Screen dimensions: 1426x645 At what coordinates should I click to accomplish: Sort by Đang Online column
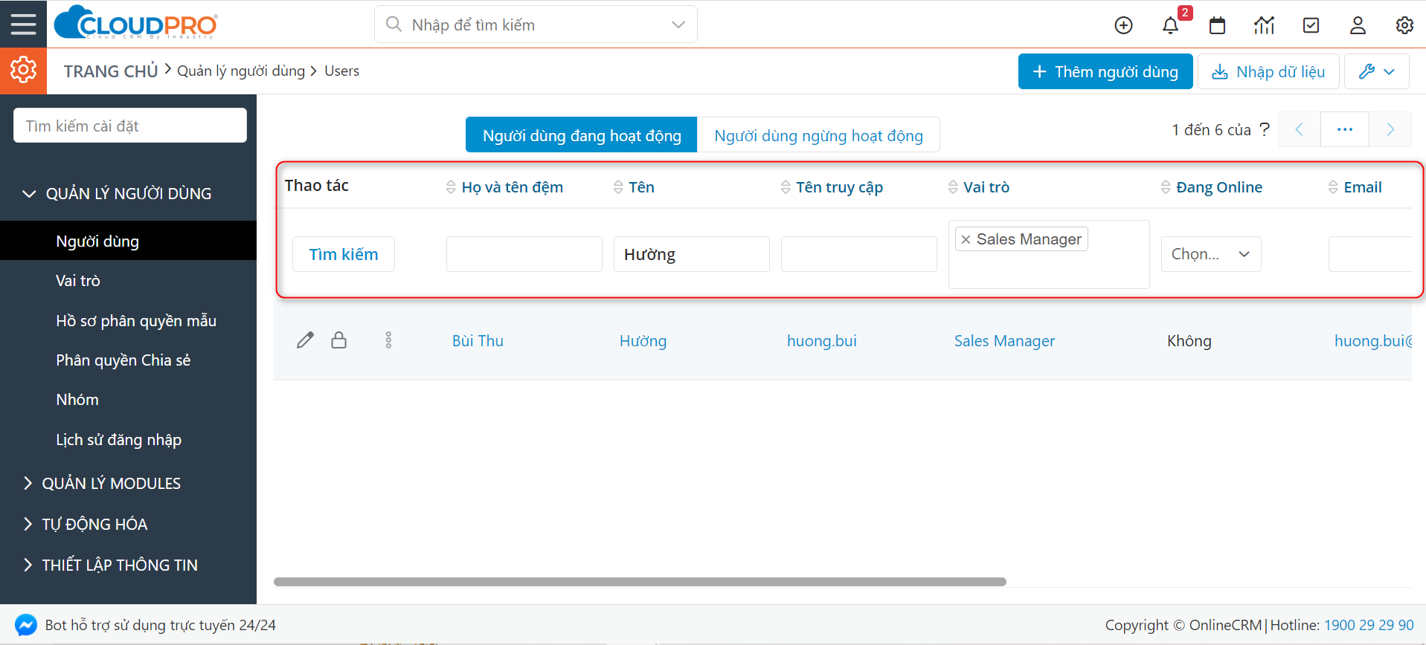(1211, 187)
